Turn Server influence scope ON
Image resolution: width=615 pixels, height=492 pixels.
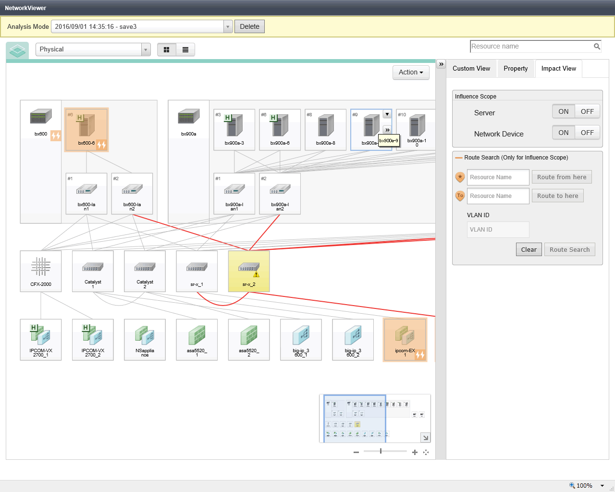click(564, 111)
